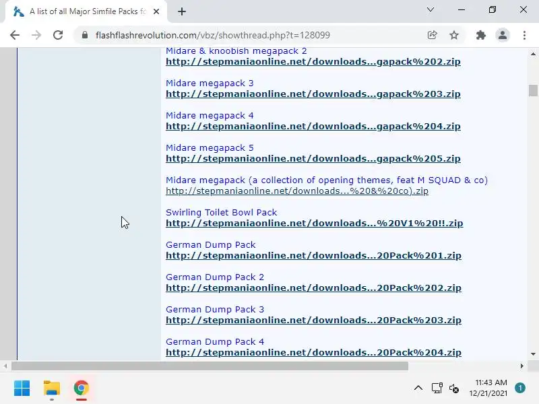Open the Swirling Toilet Bowl Pack zip link

click(315, 223)
